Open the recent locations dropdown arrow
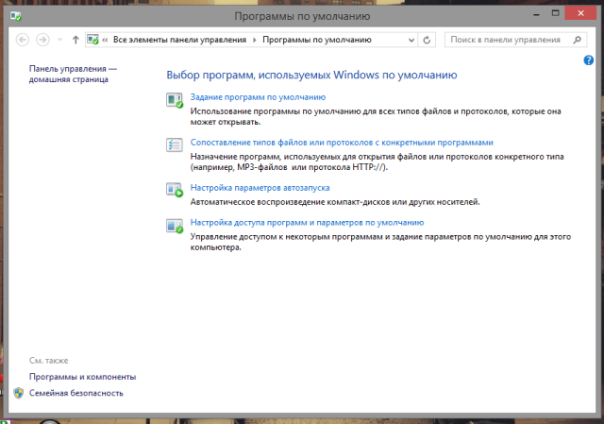Image resolution: width=604 pixels, height=424 pixels. (x=59, y=40)
